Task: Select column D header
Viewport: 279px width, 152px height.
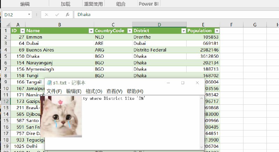Action: coord(159,25)
